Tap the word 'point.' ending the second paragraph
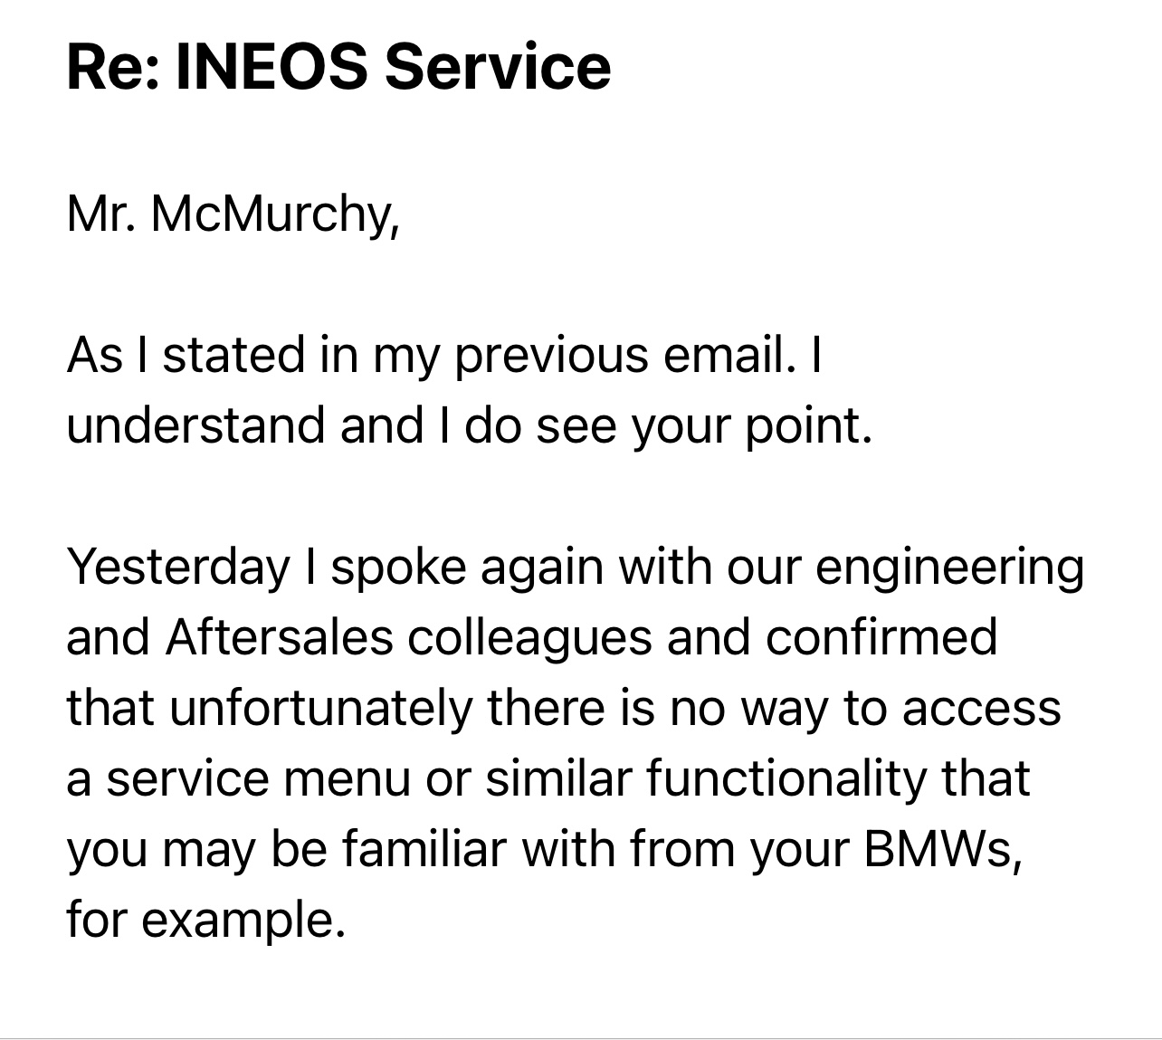Screen dimensions: 1162x1040 (x=809, y=426)
